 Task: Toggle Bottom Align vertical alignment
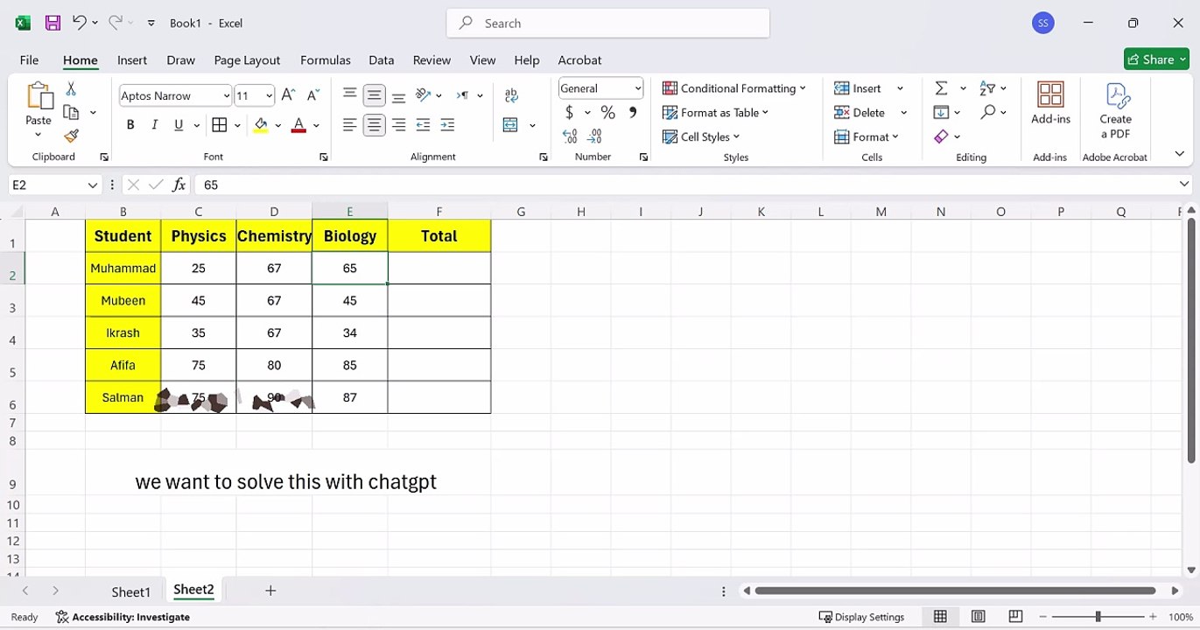398,95
